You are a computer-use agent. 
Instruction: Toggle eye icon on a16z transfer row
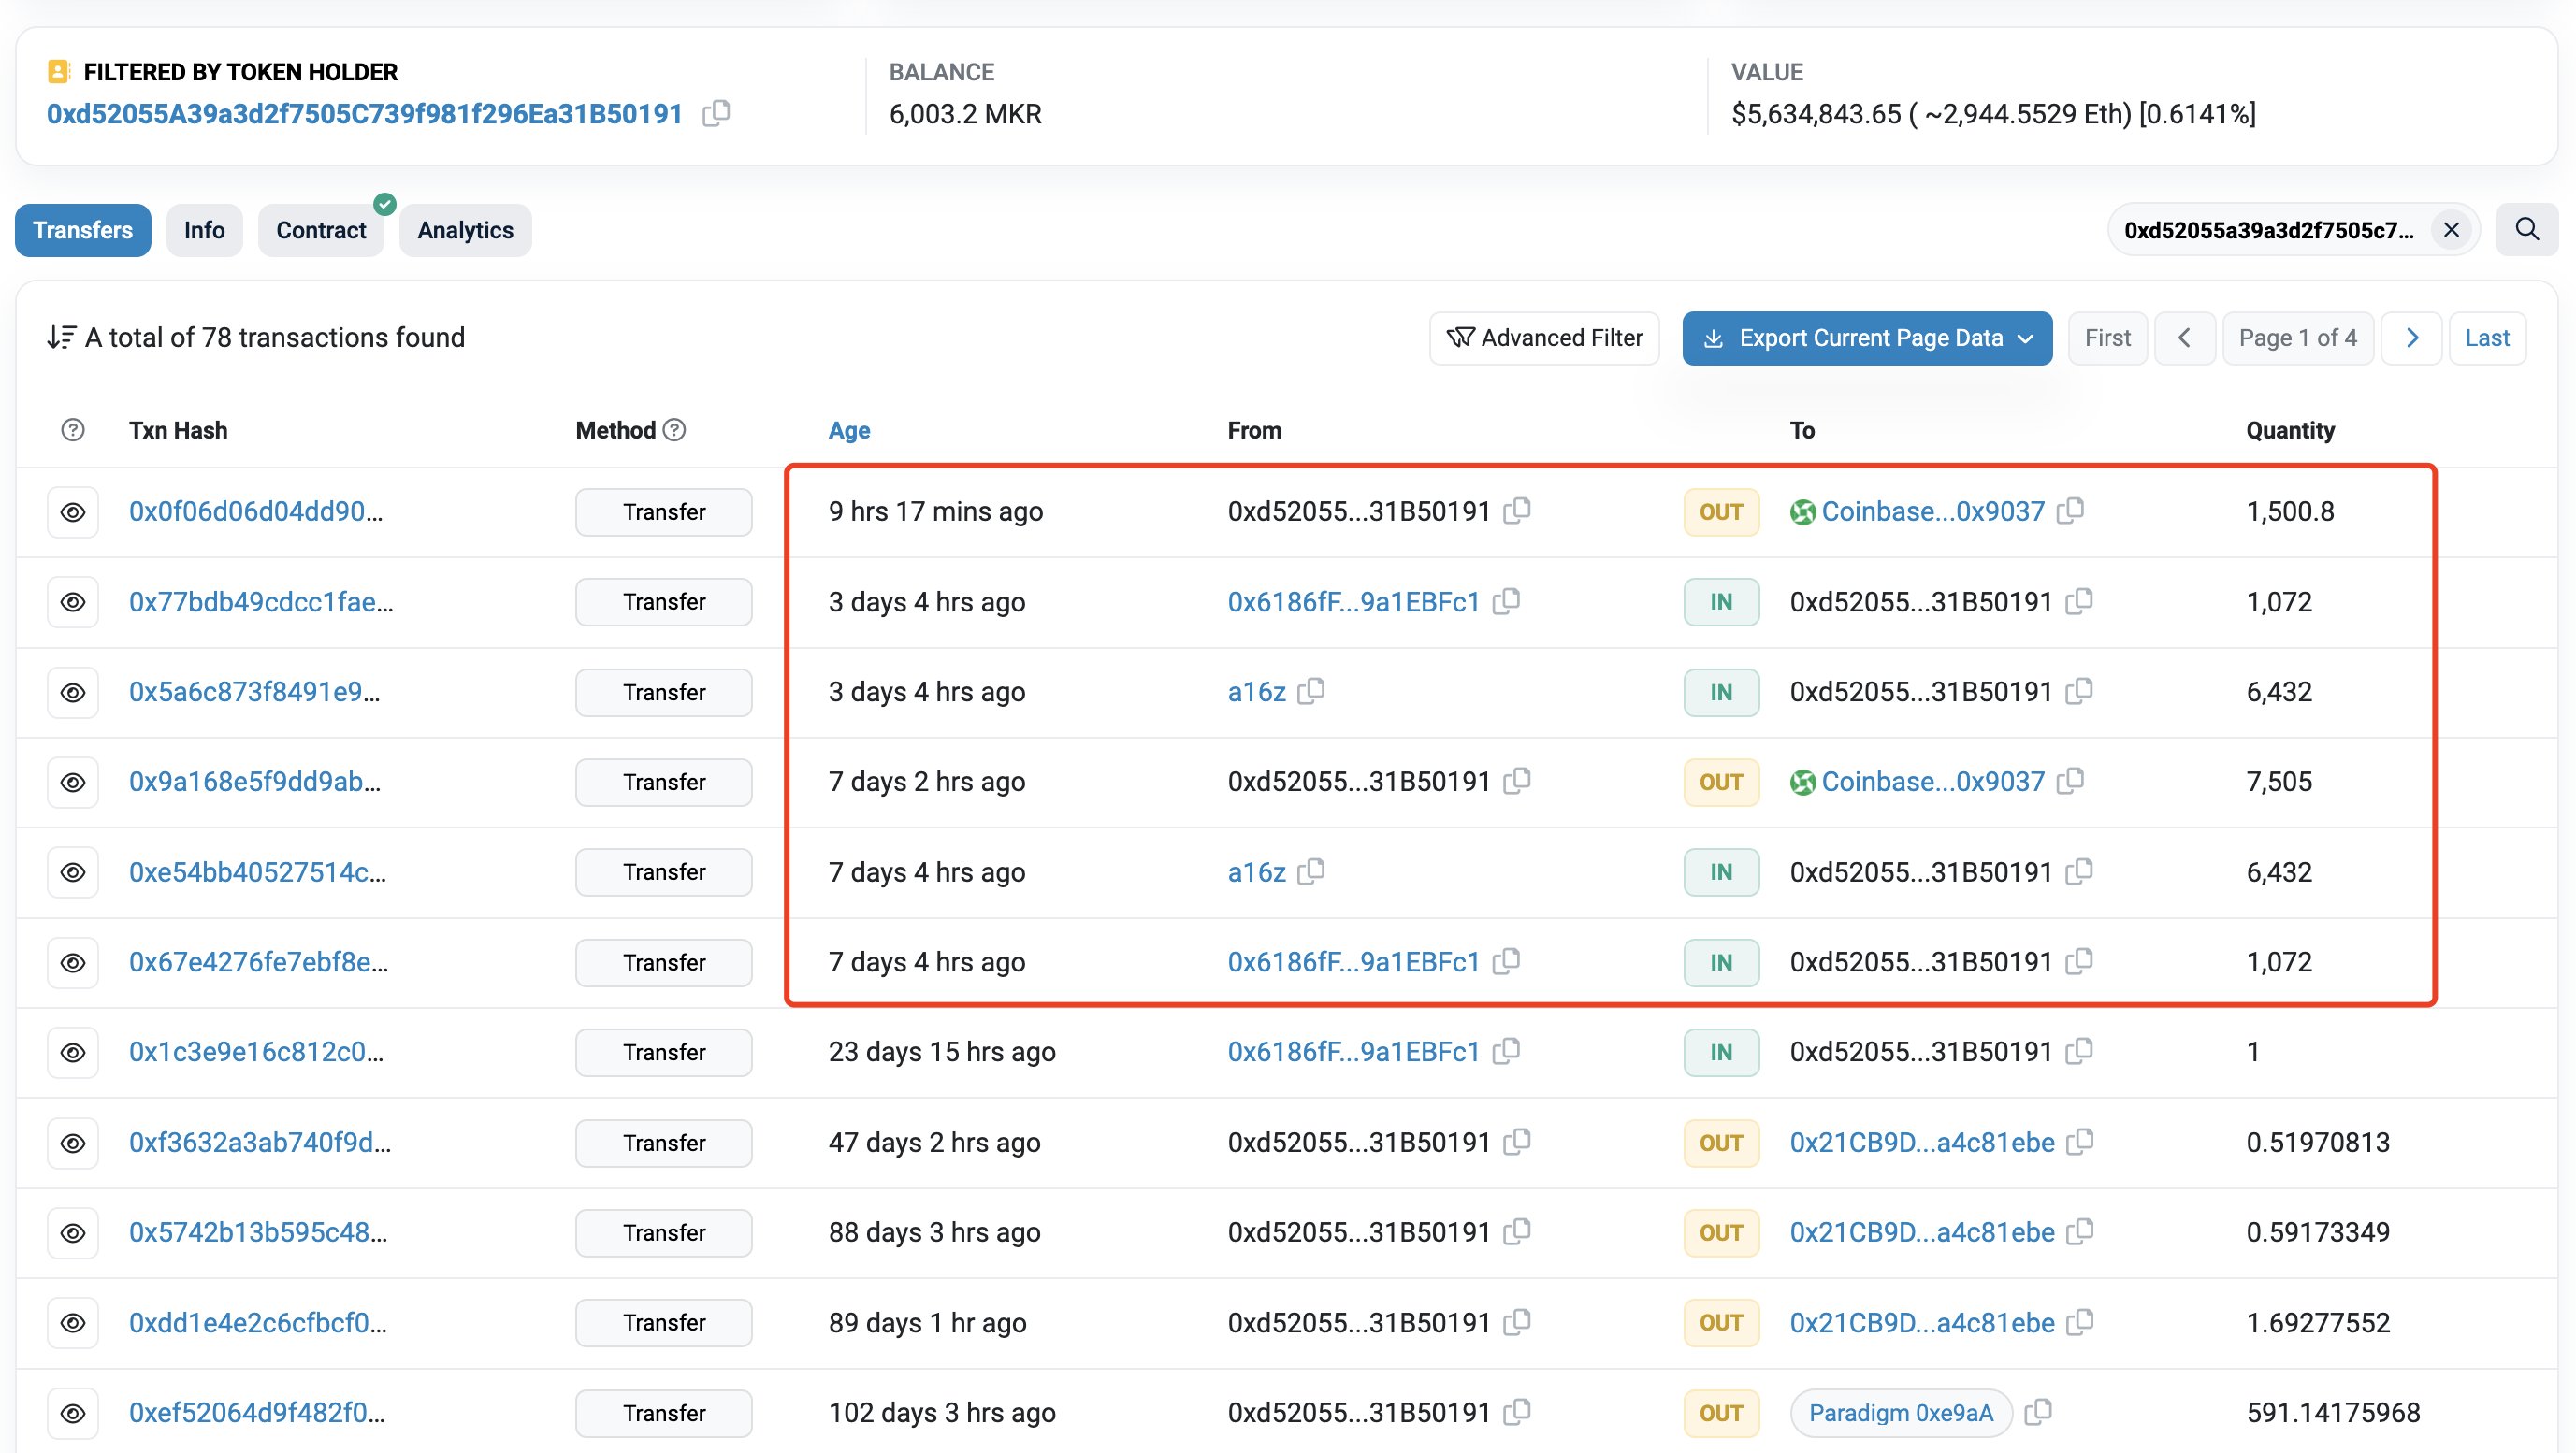tap(73, 691)
